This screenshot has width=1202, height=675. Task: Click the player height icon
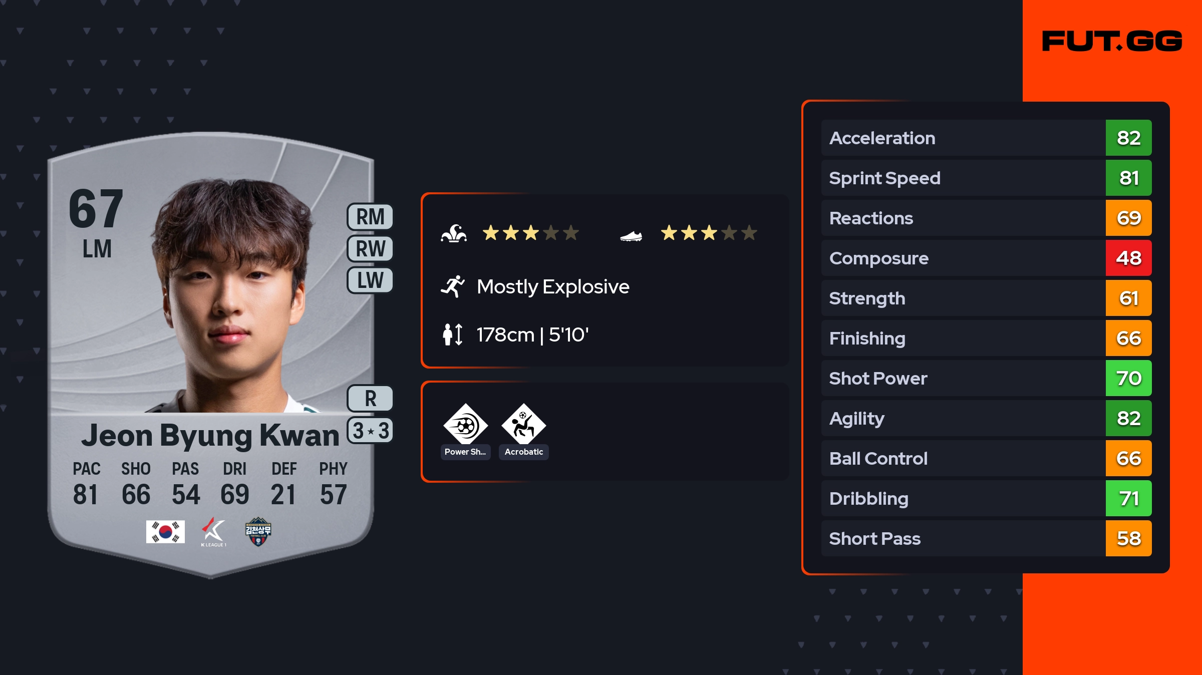point(453,334)
